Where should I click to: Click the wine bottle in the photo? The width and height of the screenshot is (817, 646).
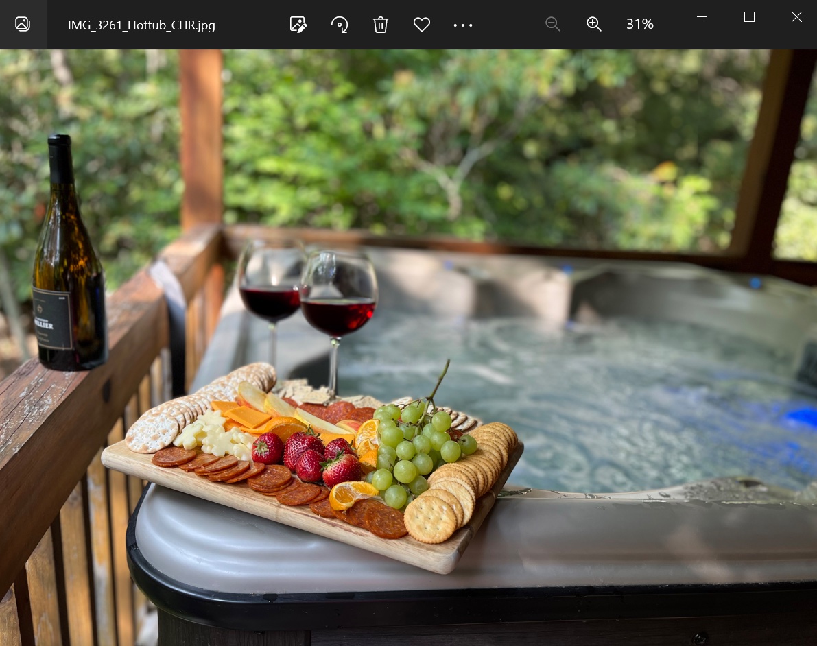tap(69, 255)
